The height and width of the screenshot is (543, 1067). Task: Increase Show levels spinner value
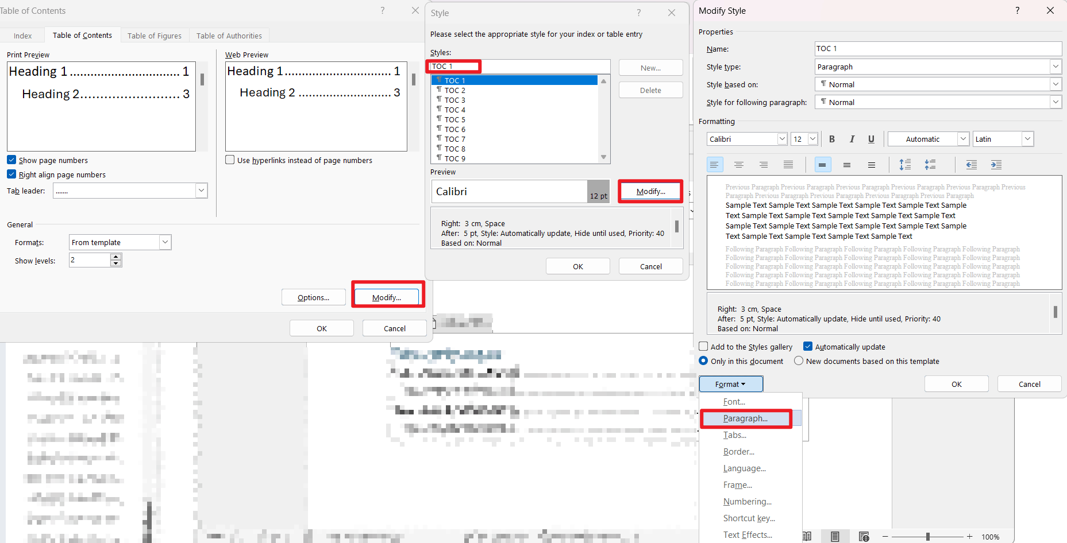[116, 257]
